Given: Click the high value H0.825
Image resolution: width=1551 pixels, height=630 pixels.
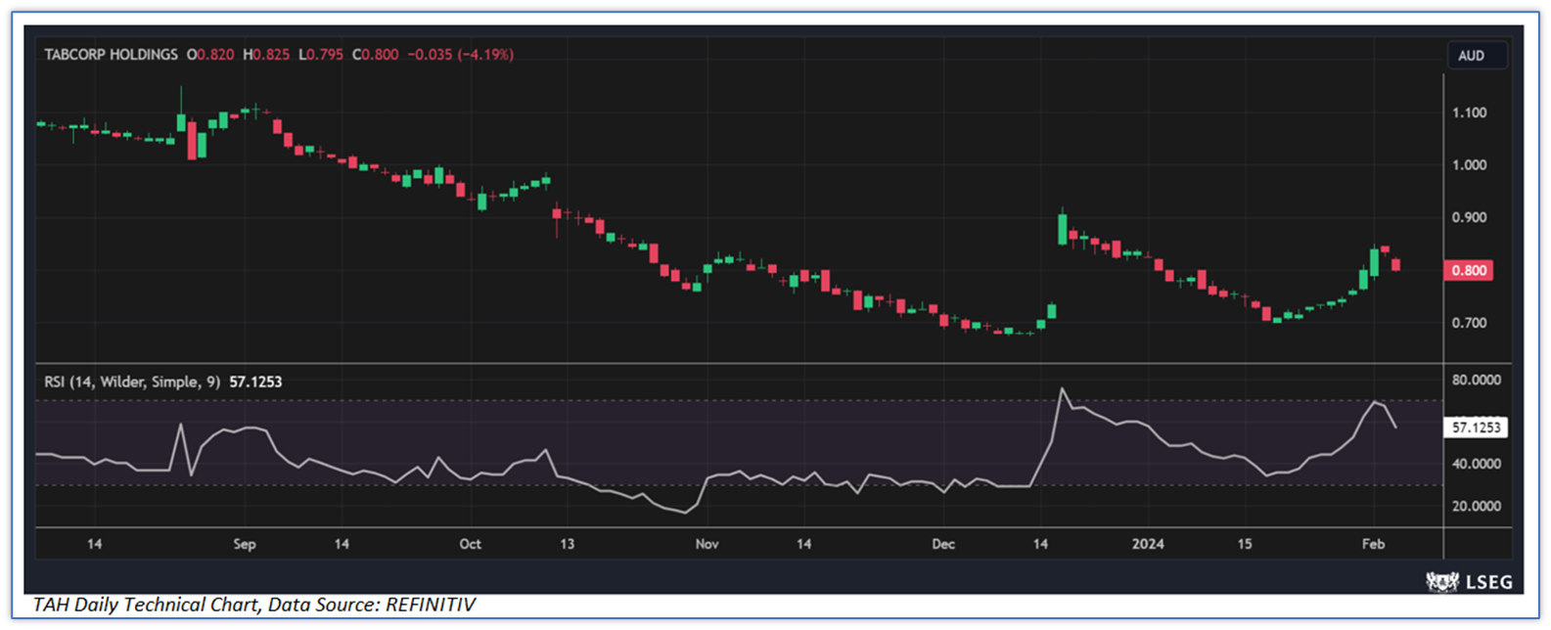Looking at the screenshot, I should tap(266, 55).
